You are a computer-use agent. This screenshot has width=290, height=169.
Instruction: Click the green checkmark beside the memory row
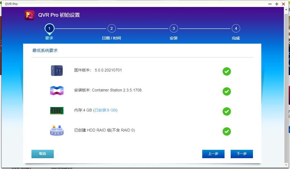(227, 111)
